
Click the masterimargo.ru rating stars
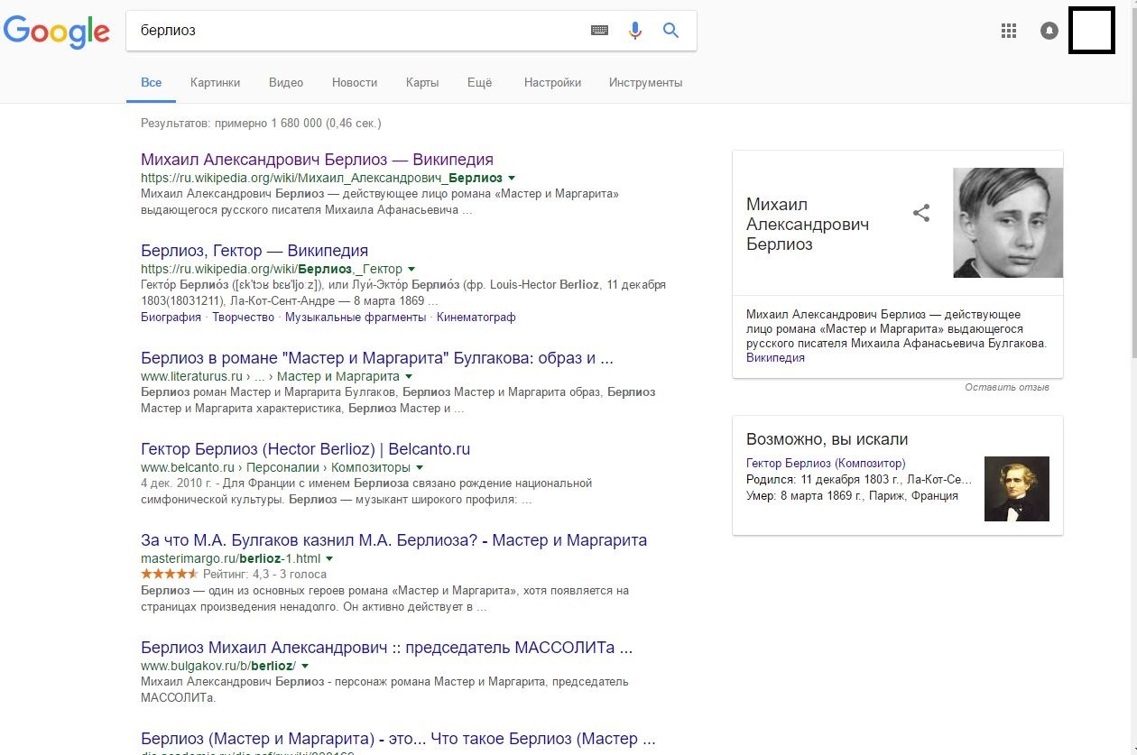point(169,574)
